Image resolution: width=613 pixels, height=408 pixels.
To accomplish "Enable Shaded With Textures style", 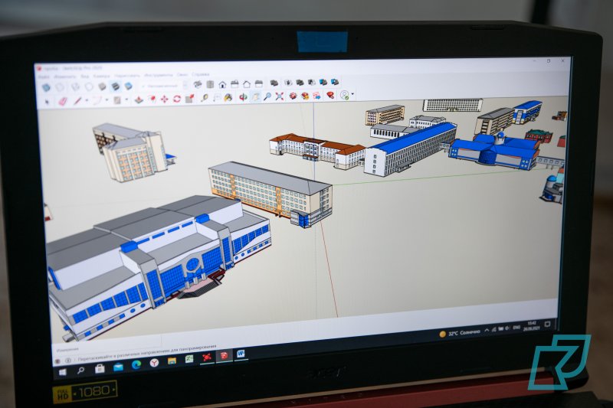I will [x=115, y=86].
